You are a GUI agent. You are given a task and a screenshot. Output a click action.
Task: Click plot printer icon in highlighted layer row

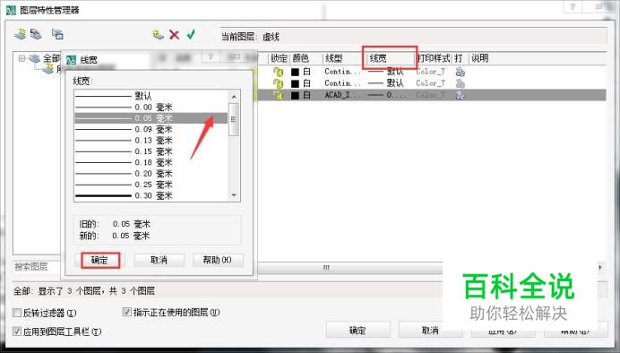pos(460,95)
